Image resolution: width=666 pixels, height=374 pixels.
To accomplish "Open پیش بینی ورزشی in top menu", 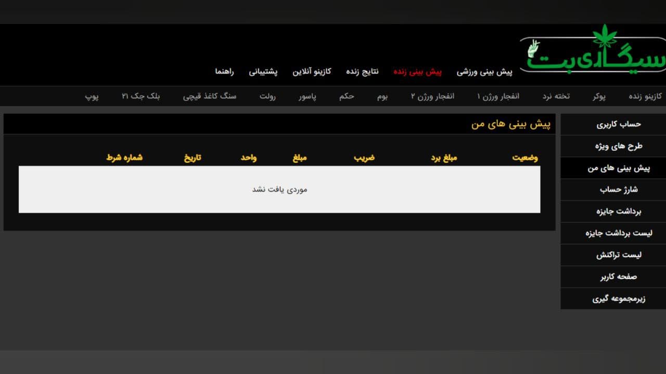I will [484, 72].
